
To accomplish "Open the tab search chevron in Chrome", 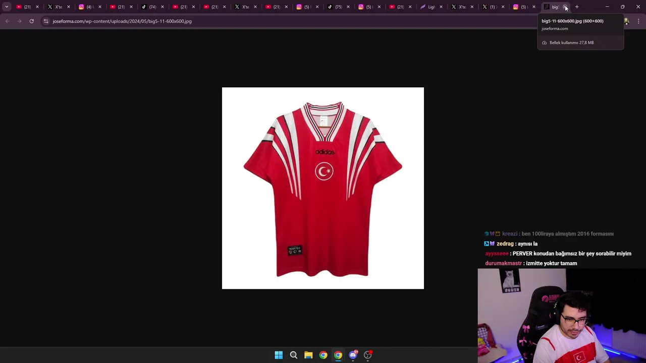I will pyautogui.click(x=7, y=7).
